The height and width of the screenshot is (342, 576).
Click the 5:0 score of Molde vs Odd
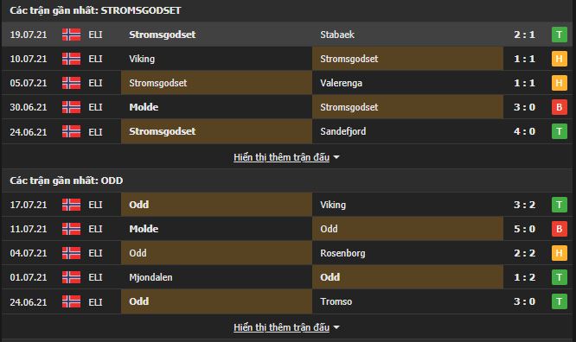[x=524, y=229]
